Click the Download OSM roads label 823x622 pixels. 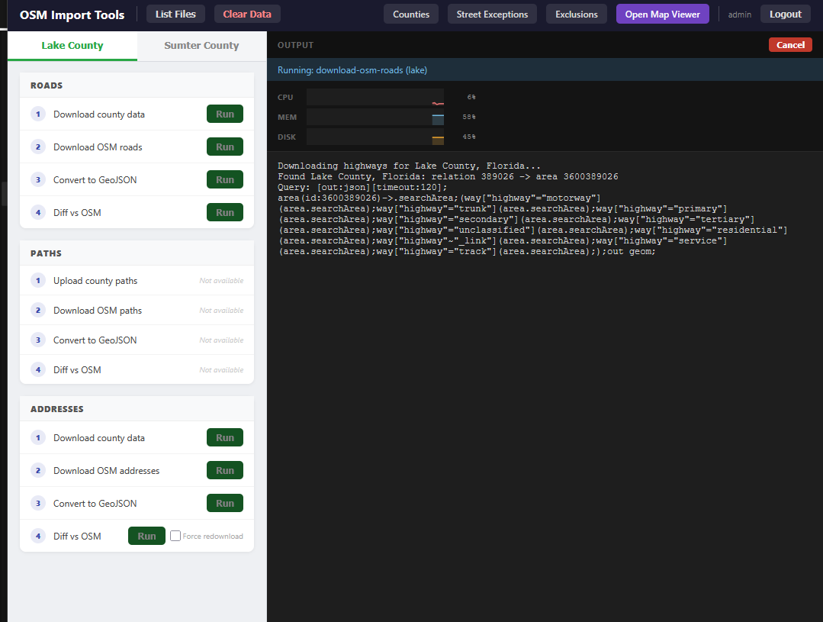point(98,147)
